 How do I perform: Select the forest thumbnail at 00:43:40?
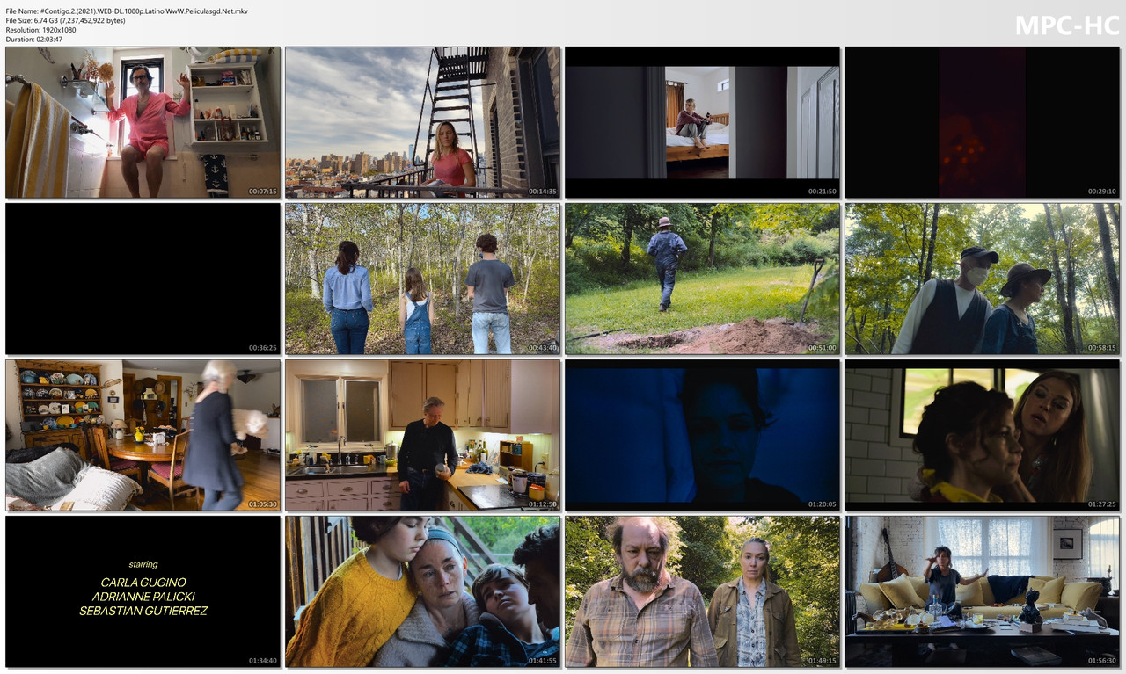tap(422, 279)
